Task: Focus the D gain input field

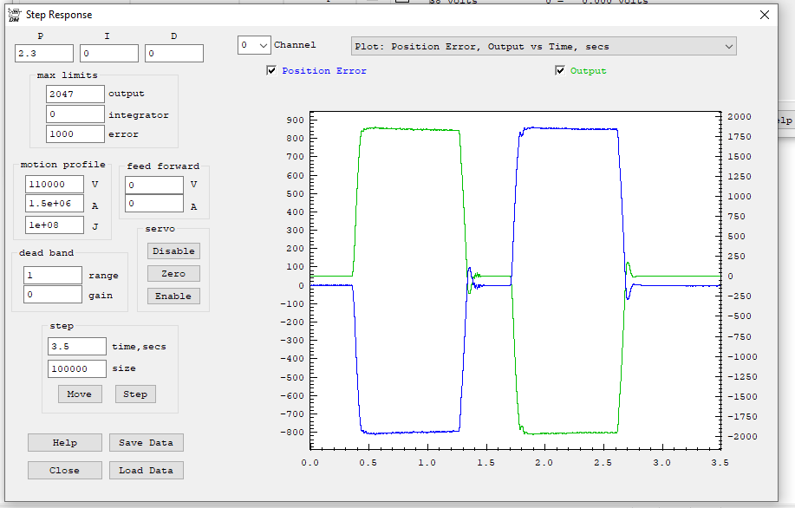Action: [174, 54]
